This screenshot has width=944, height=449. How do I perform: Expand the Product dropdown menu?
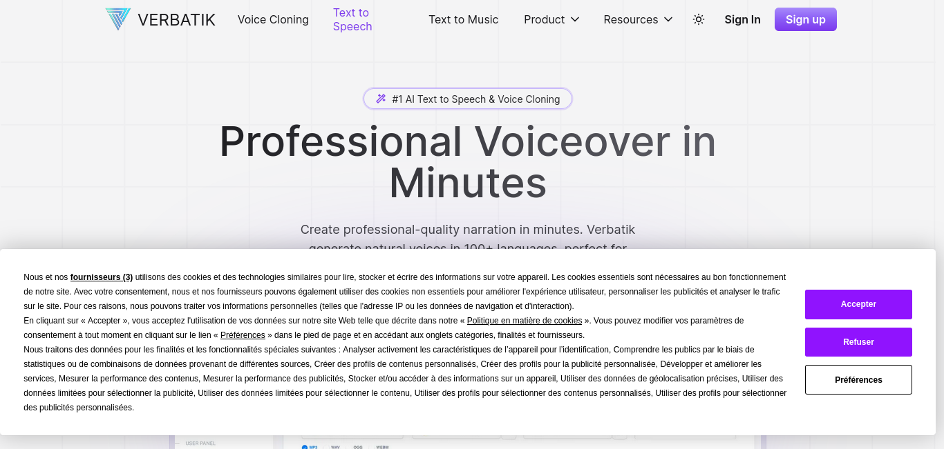coord(551,19)
